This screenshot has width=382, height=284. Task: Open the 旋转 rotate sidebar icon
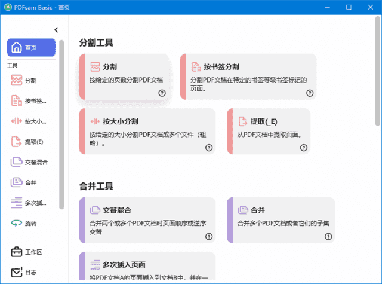pyautogui.click(x=17, y=223)
